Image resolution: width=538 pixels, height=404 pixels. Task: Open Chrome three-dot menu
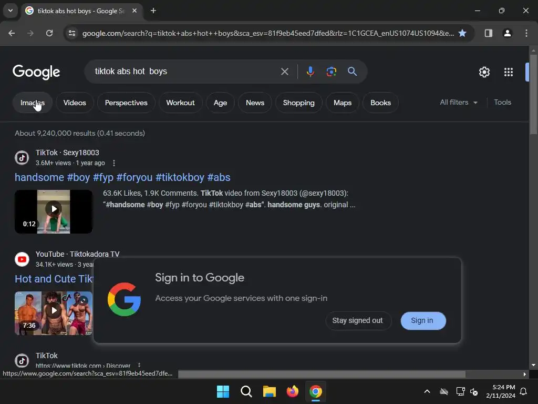pos(526,33)
